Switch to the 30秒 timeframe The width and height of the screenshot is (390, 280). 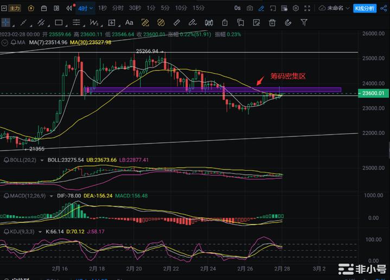coord(135,8)
